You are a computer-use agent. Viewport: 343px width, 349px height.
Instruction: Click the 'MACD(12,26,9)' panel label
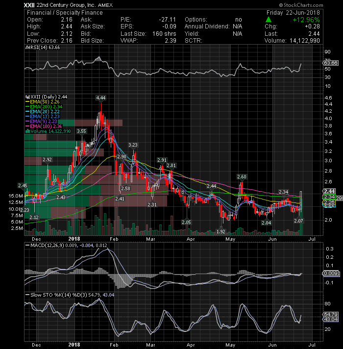pyautogui.click(x=47, y=245)
